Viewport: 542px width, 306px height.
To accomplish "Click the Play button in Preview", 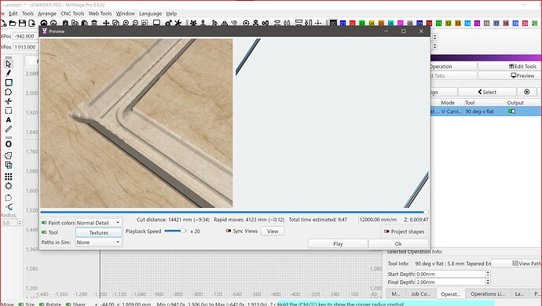I will (x=338, y=243).
